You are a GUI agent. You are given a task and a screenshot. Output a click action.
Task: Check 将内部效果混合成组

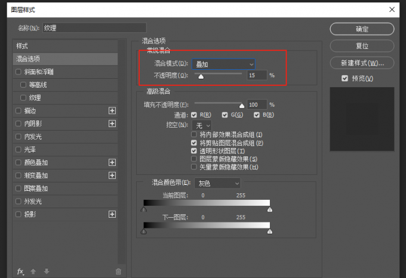point(193,134)
